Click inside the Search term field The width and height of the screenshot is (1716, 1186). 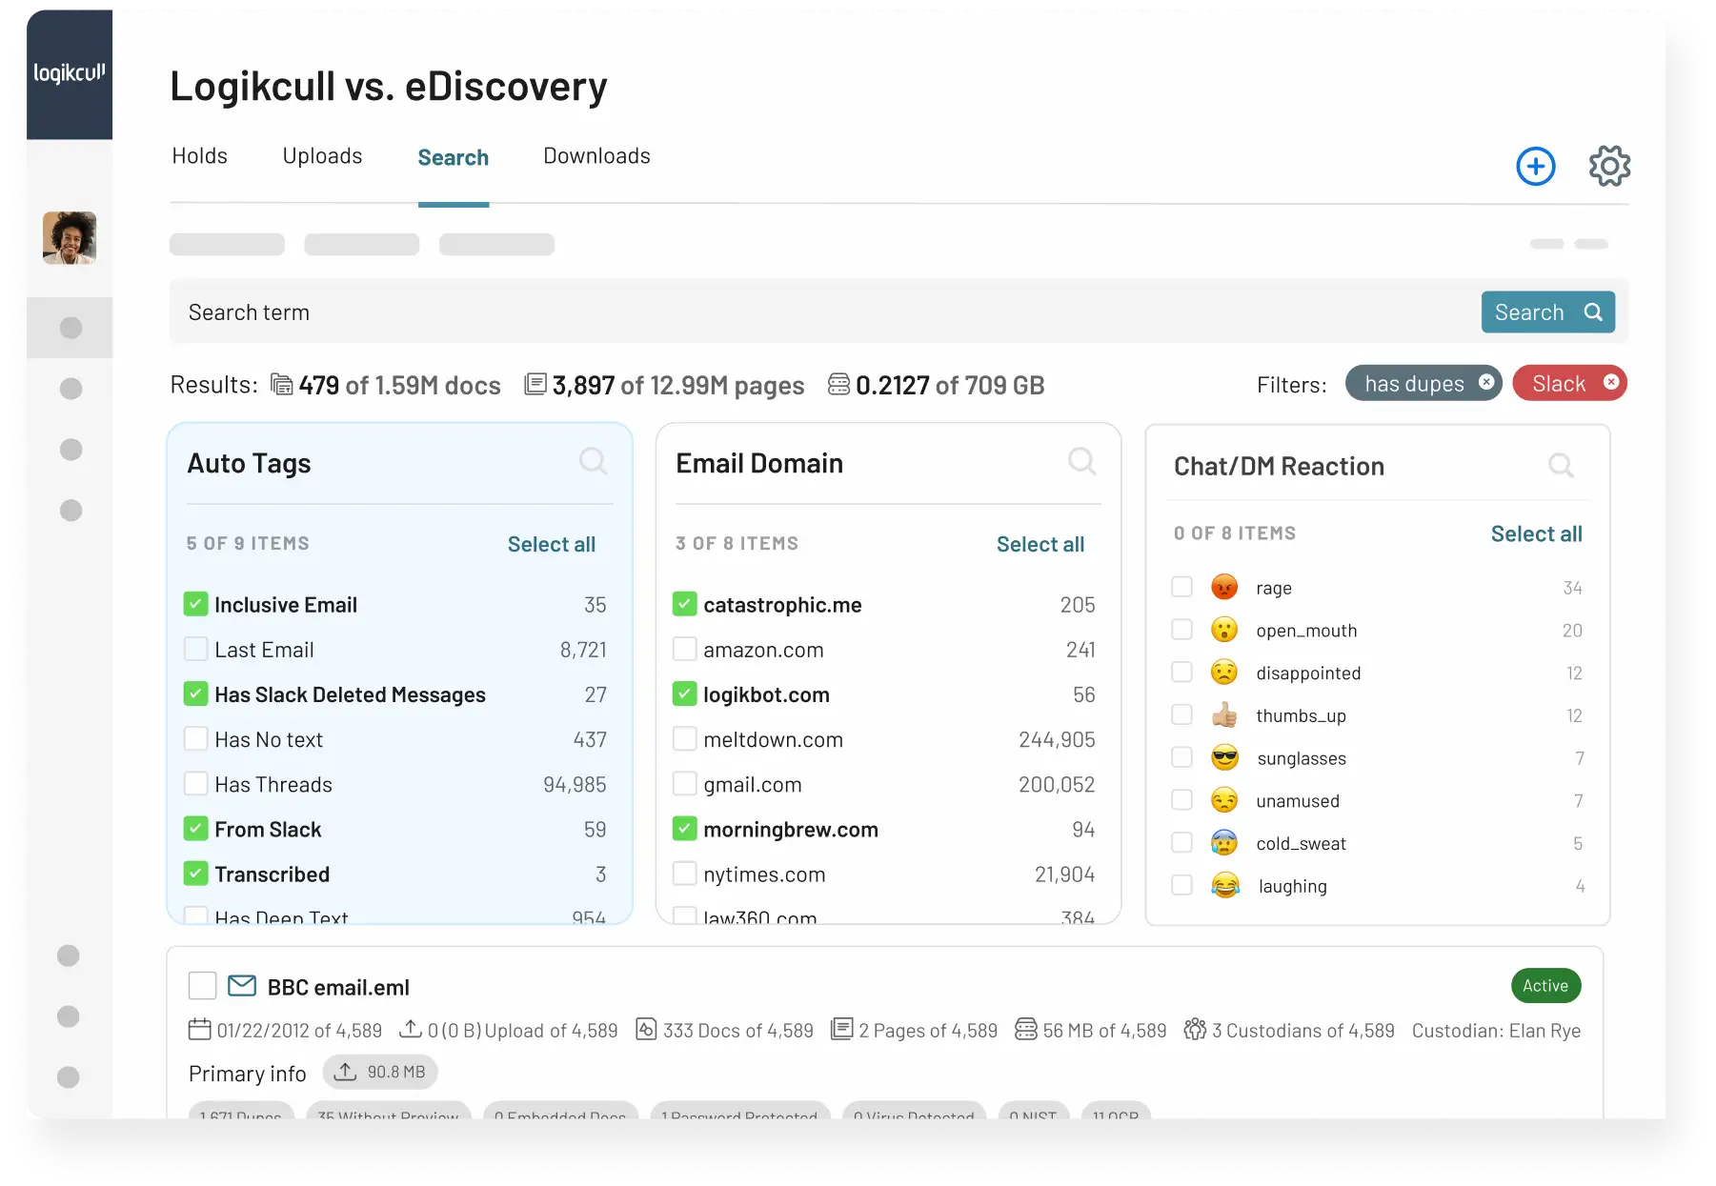pos(572,312)
